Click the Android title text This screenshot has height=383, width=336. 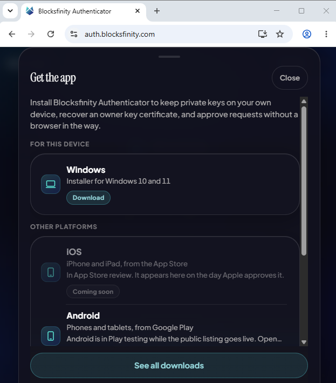83,315
